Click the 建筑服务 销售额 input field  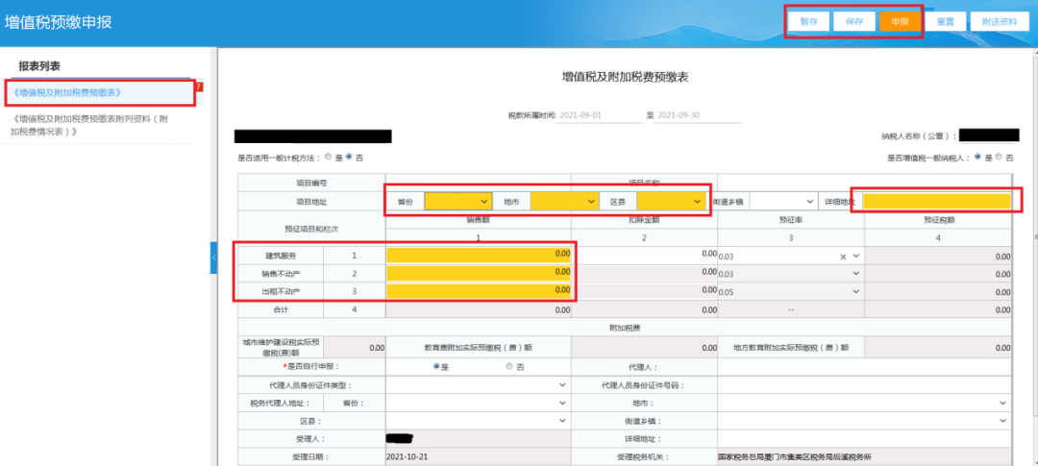[479, 256]
